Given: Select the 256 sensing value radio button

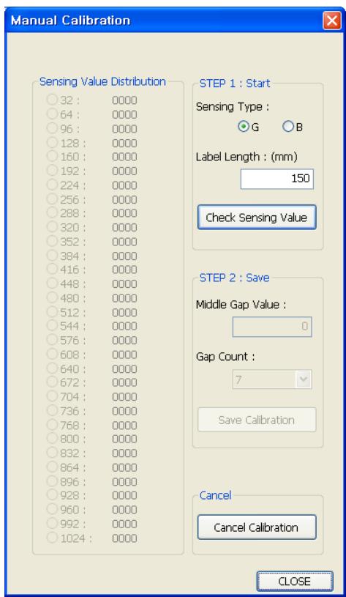Looking at the screenshot, I should pyautogui.click(x=52, y=199).
